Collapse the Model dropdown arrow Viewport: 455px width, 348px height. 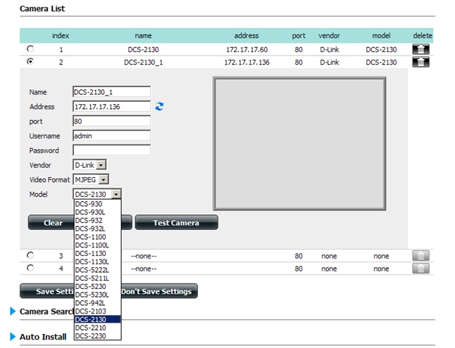pos(116,194)
